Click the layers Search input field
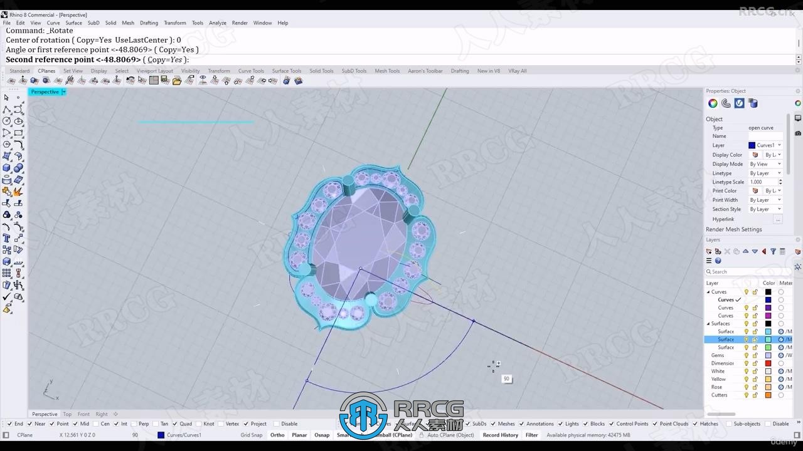803x451 pixels. (748, 272)
